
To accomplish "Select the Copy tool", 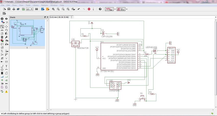I will pyautogui.click(x=2, y=34).
